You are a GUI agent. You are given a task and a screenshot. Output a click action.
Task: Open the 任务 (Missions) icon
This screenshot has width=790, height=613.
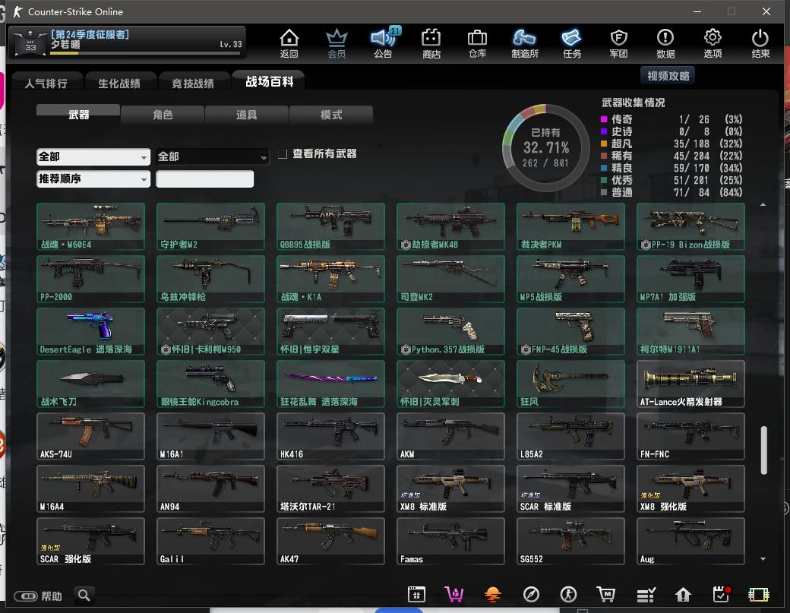click(x=572, y=43)
